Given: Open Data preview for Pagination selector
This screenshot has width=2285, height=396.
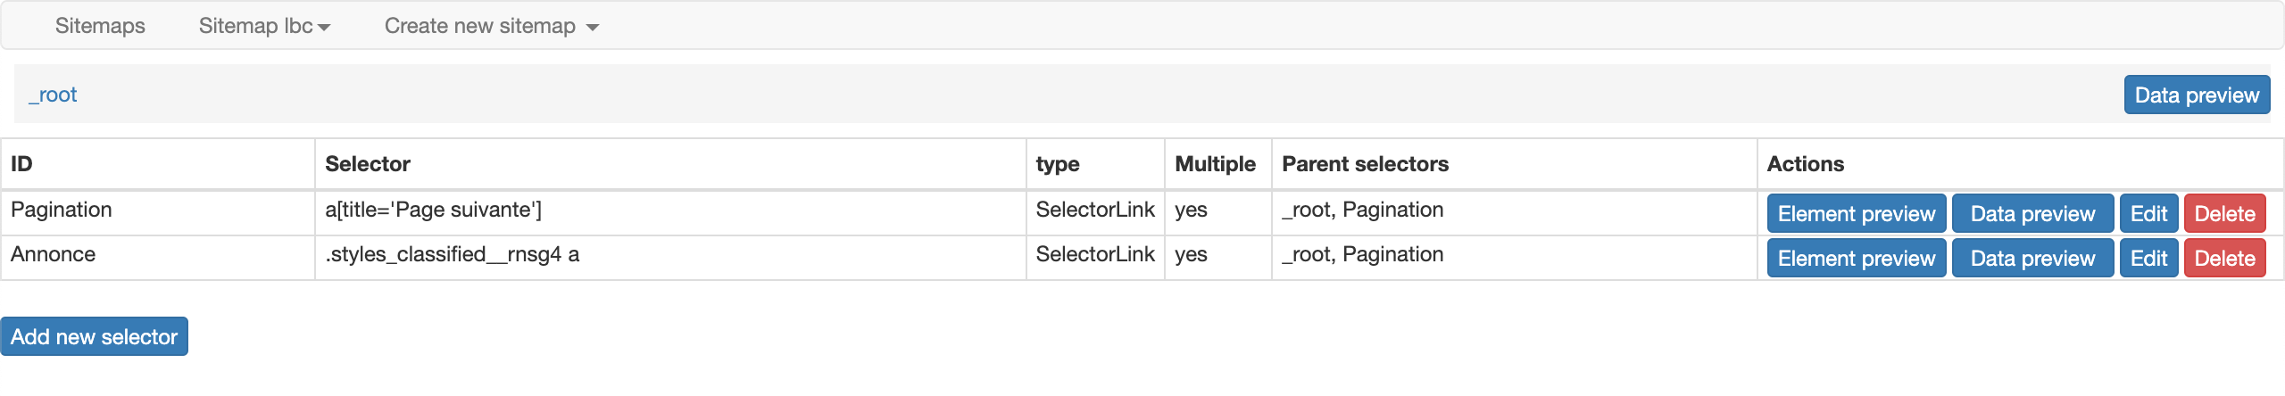Looking at the screenshot, I should 2032,213.
